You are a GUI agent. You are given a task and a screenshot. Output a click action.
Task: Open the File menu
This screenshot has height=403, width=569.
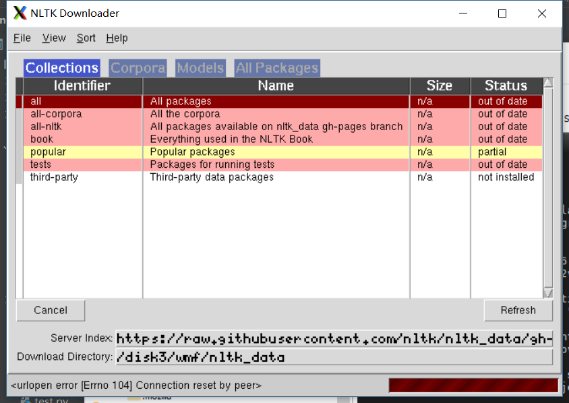click(22, 38)
